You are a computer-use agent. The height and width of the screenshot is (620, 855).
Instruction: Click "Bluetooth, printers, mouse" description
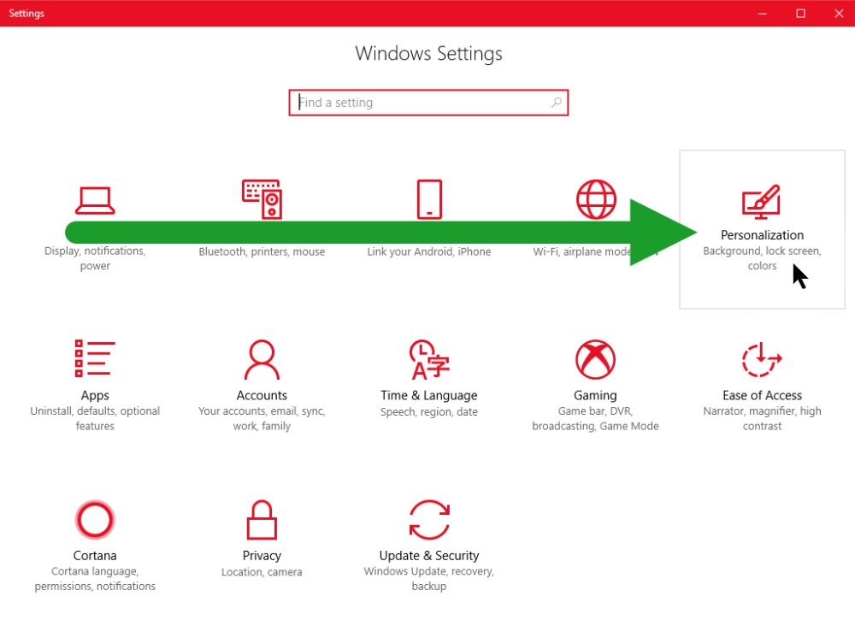262,251
